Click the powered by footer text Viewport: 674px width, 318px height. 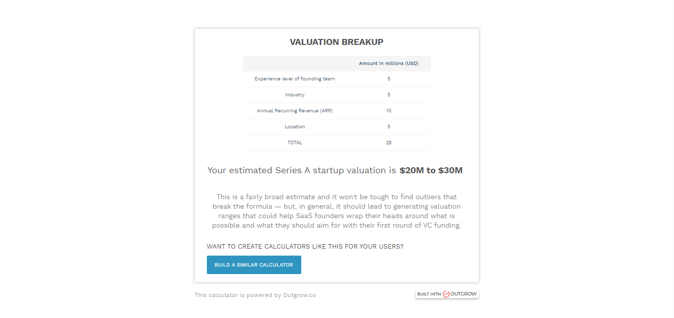point(255,295)
